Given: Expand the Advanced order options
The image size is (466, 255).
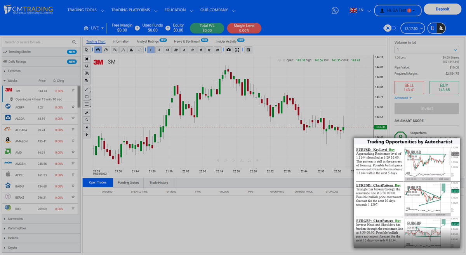Looking at the screenshot, I should click(x=403, y=98).
